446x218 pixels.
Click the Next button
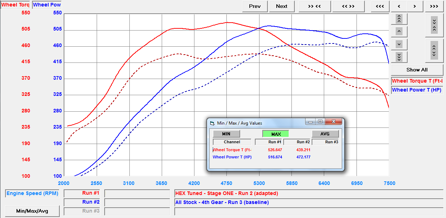coord(282,6)
